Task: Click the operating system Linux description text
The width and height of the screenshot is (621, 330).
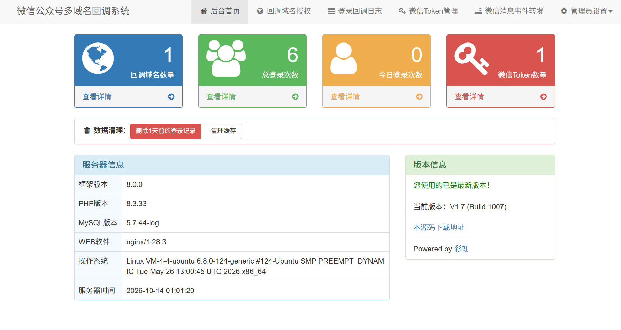Action: click(x=255, y=266)
